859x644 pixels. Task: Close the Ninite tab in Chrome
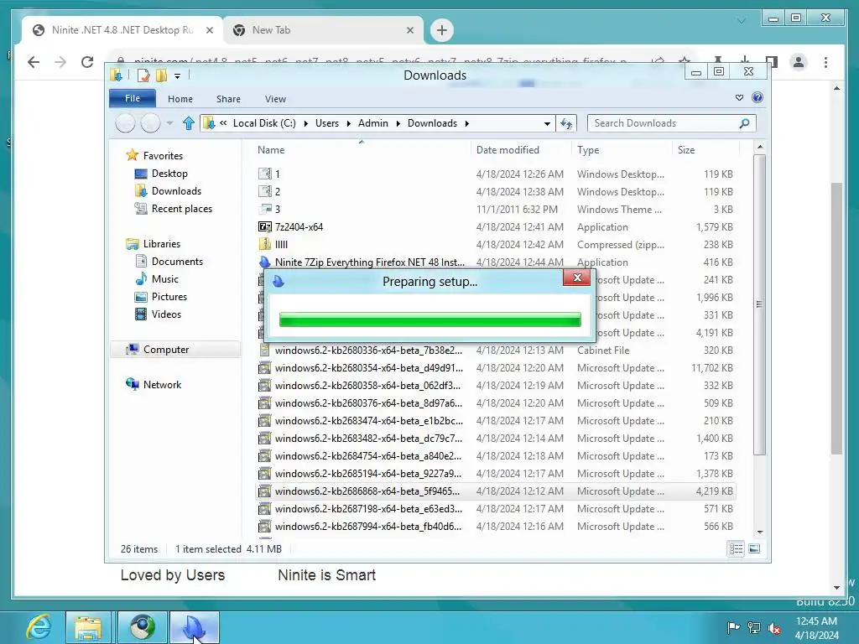point(209,30)
